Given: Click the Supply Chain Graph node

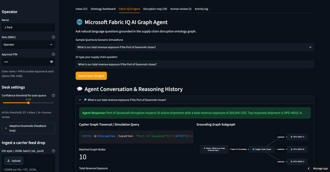Looking at the screenshot, I should (x=262, y=149).
